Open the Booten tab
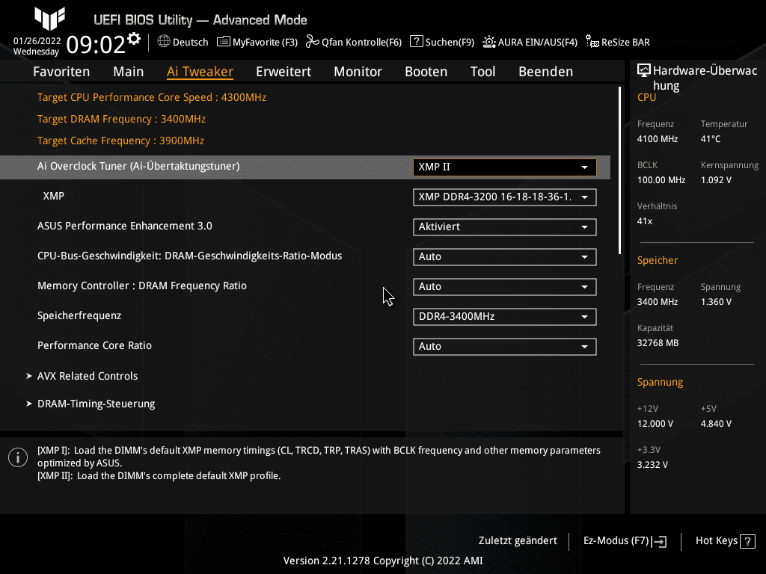Image resolution: width=766 pixels, height=574 pixels. (x=426, y=71)
